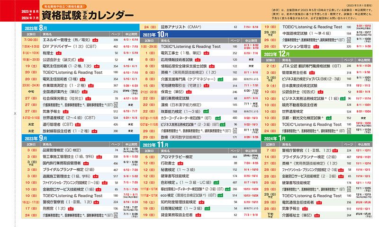Click the red badge beside エネルギー管理士
The height and width of the screenshot is (227, 379).
pyautogui.click(x=95, y=40)
